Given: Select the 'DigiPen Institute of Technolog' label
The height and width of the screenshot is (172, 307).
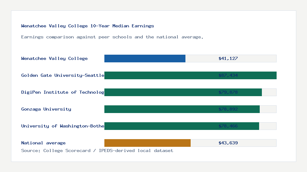Looking at the screenshot, I should coord(63,92).
